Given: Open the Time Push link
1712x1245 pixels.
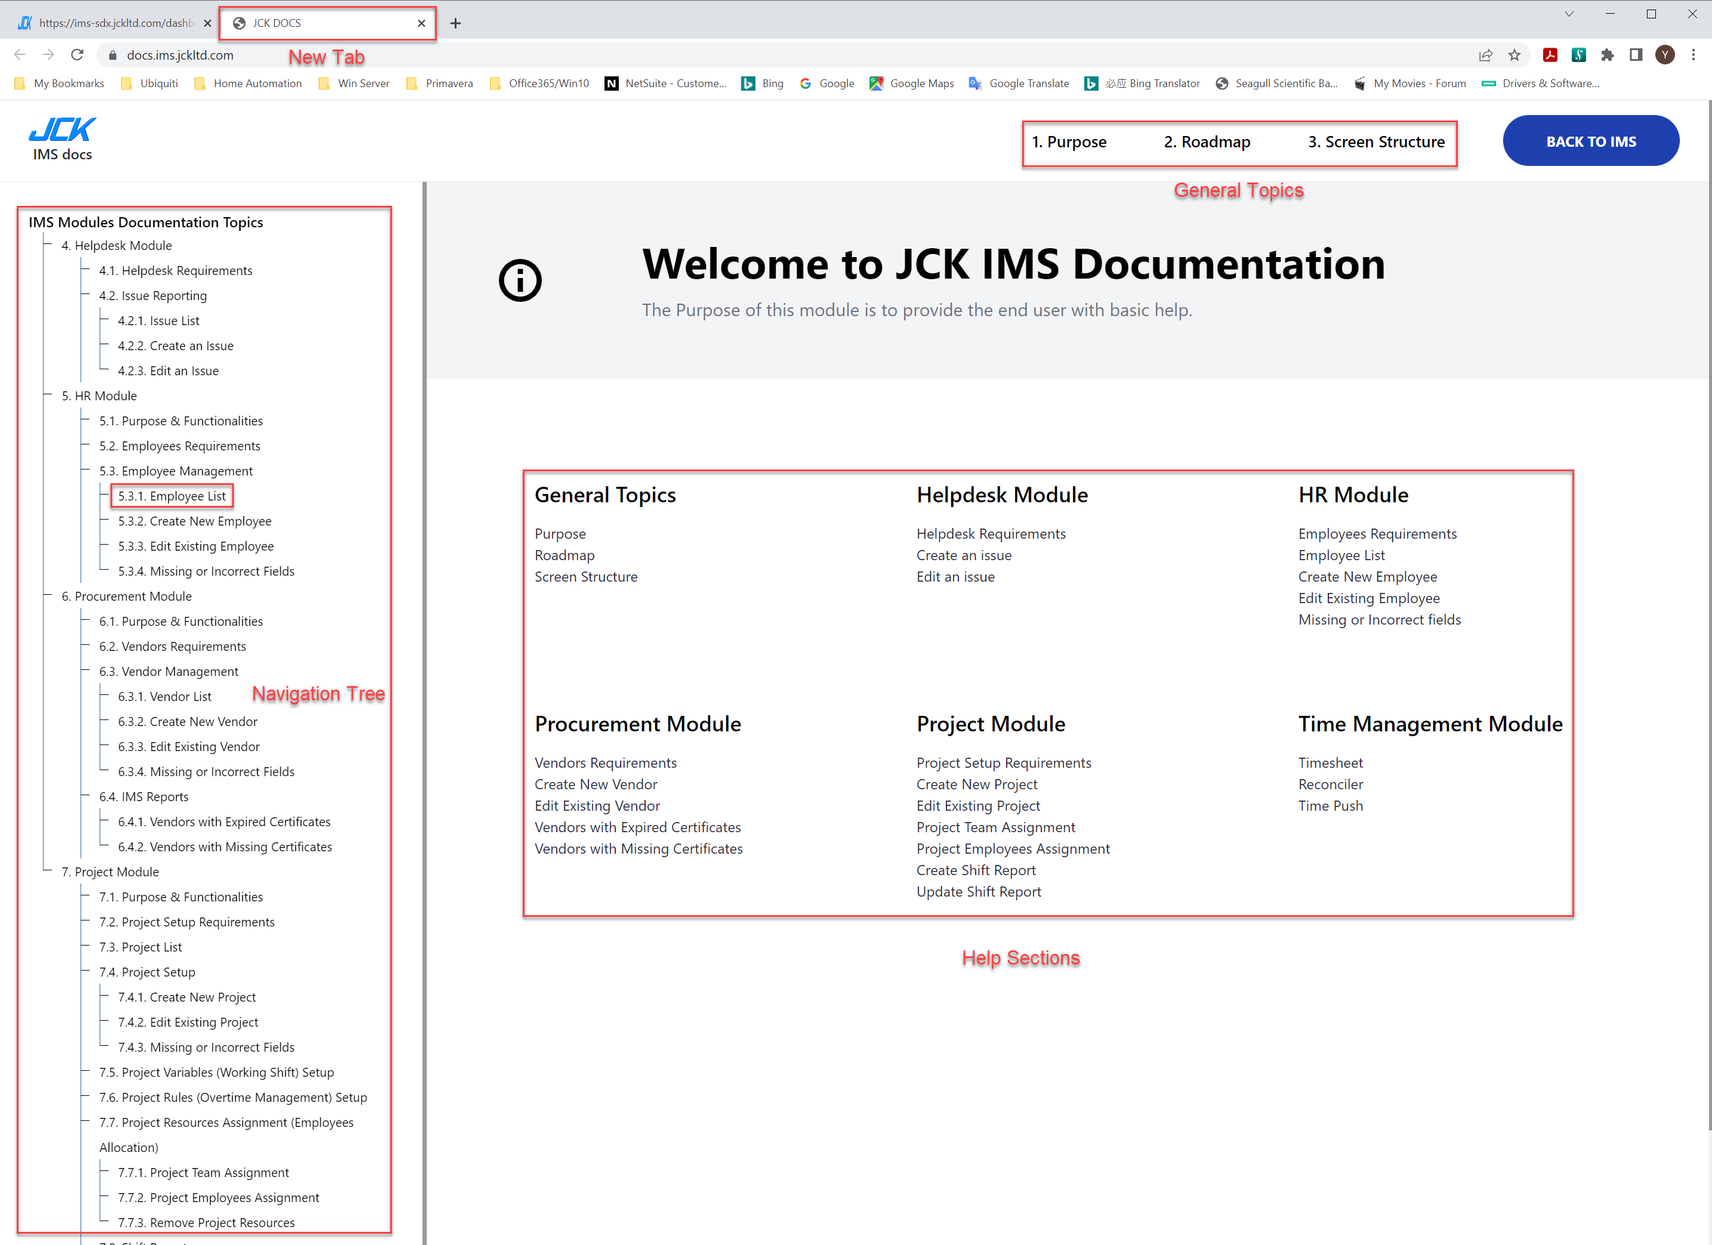Looking at the screenshot, I should [x=1331, y=806].
